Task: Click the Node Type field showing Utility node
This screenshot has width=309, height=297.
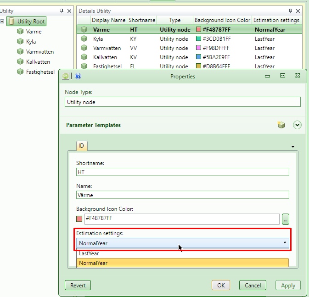Action: (x=183, y=102)
